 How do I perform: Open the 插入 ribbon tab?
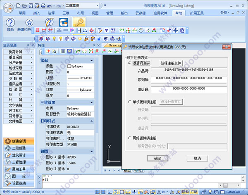36,13
